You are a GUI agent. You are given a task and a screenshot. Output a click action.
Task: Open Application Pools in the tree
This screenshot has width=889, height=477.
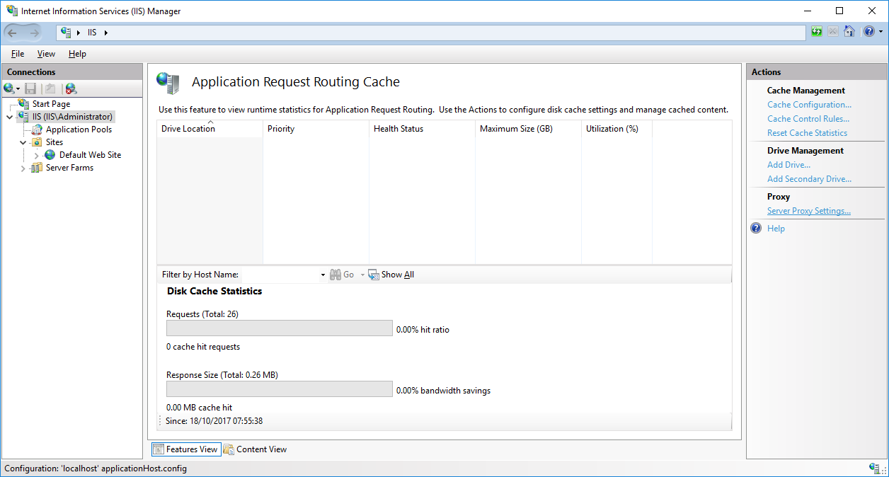coord(79,130)
